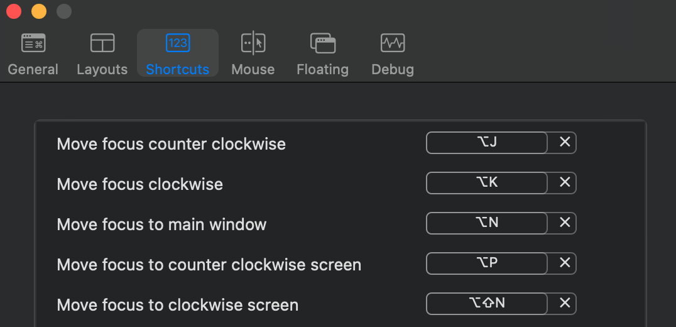Screen dimensions: 676x327
Task: Edit the ⌥N main window shortcut field
Action: click(487, 223)
